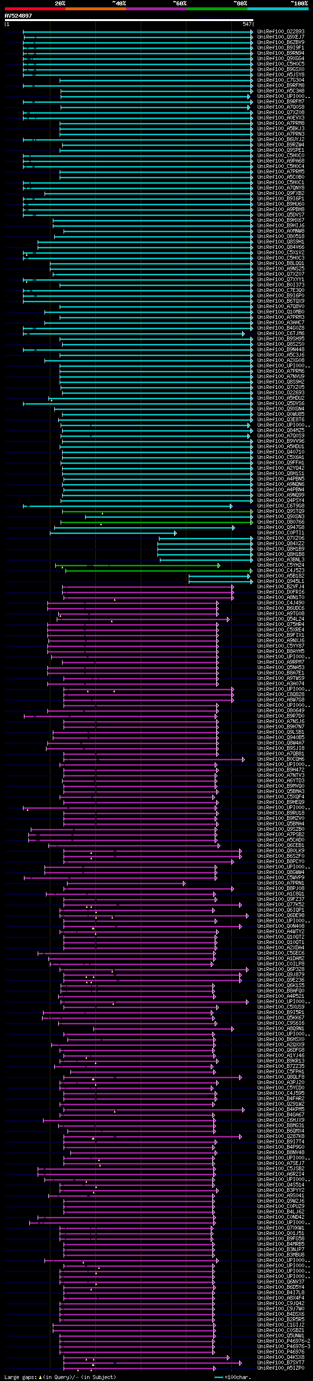Viewport: 313px width, 1381px height.
Task: Open hit label UniRef100_C5YHZ4
Action: 281,565
